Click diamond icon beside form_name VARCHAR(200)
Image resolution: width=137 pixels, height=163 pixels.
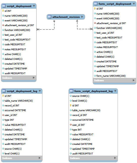95,75
